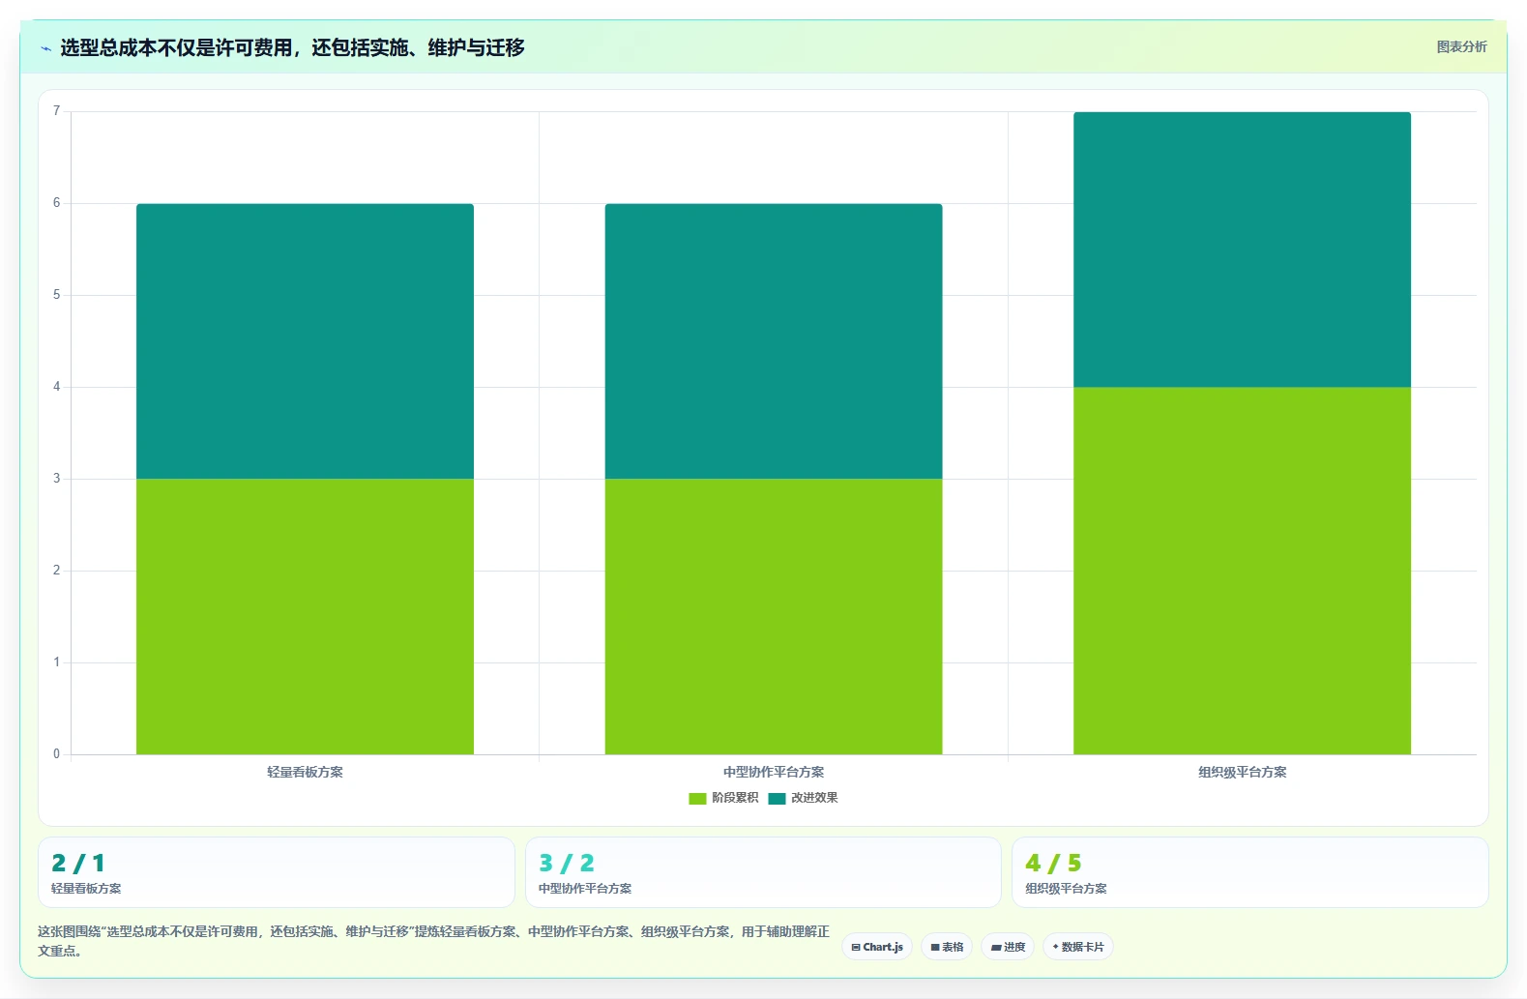Select the 3 / 2 中型协作平台方案 card
1527x999 pixels.
pyautogui.click(x=763, y=872)
